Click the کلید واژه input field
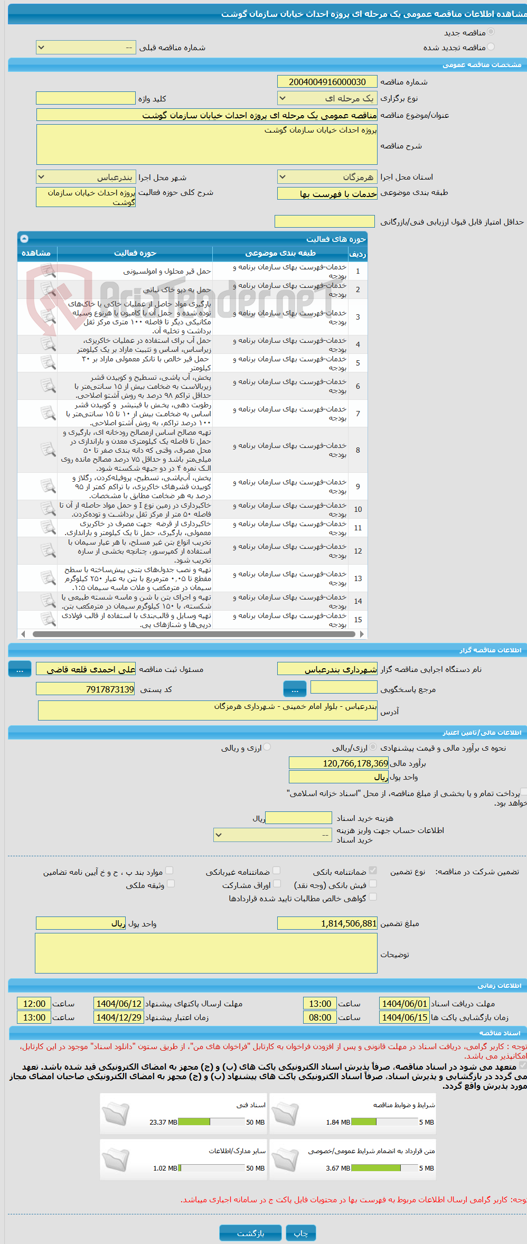527x1244 pixels. click(86, 98)
